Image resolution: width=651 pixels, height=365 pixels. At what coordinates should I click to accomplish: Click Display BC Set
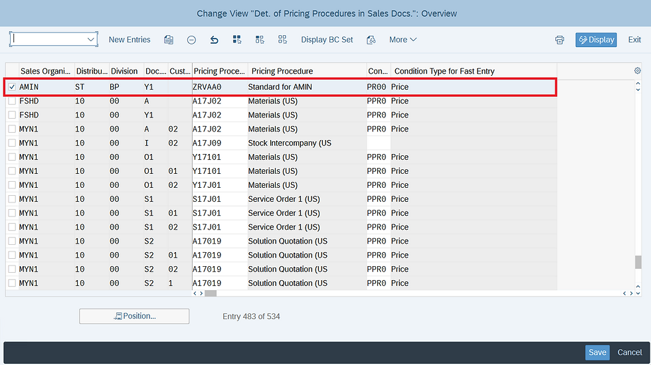327,40
